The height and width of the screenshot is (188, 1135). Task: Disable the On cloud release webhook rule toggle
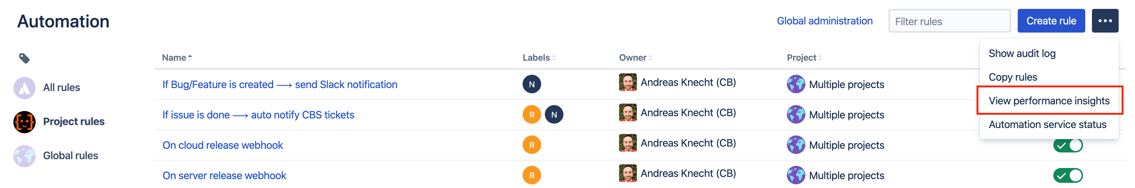point(1067,145)
